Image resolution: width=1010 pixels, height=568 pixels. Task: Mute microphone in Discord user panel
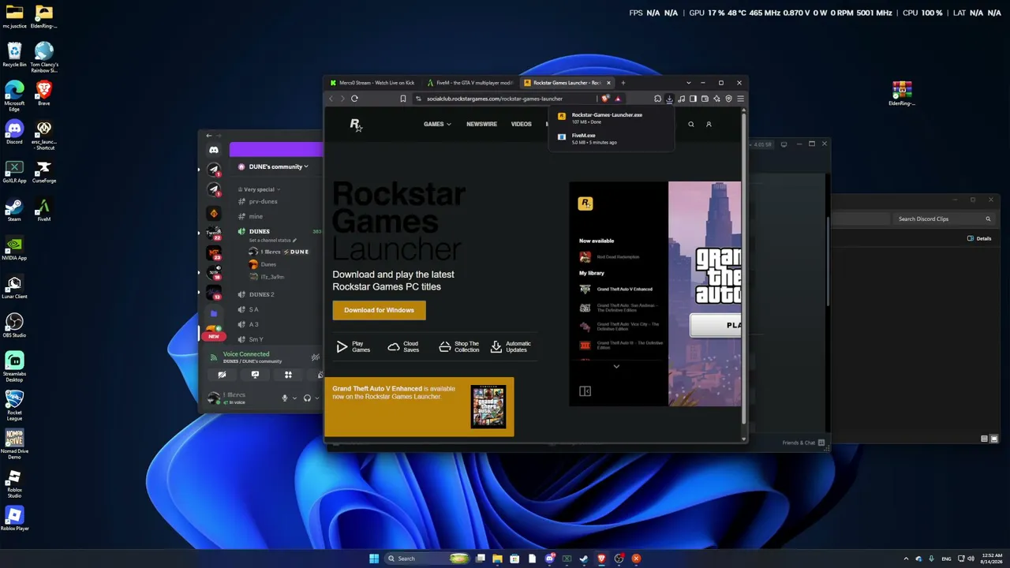[285, 398]
